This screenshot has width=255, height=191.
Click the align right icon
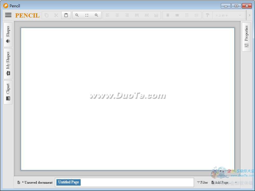point(127,15)
